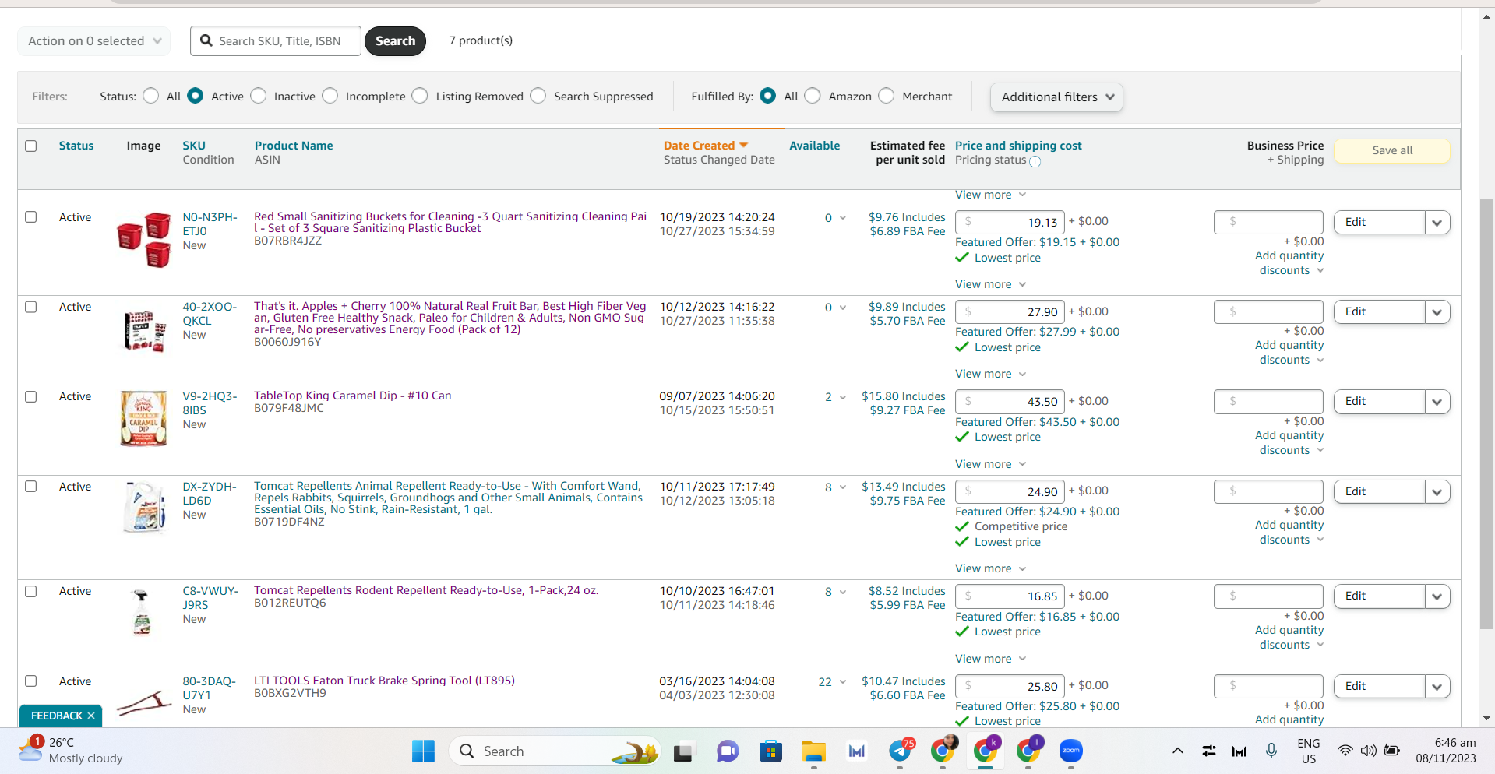Sort the table by the Product Name header
Viewport: 1495px width, 774px height.
tap(294, 146)
